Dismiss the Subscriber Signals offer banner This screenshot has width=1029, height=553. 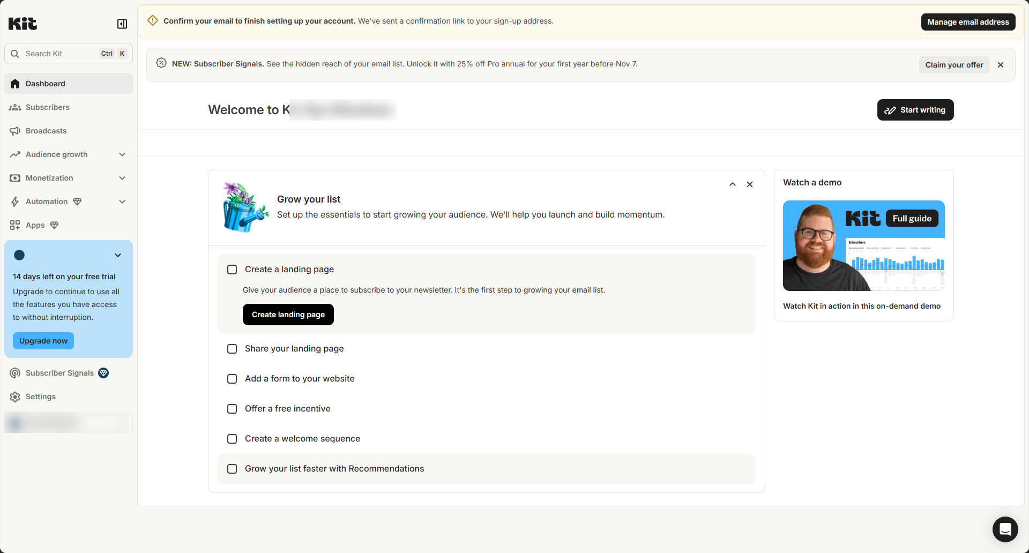point(1001,65)
